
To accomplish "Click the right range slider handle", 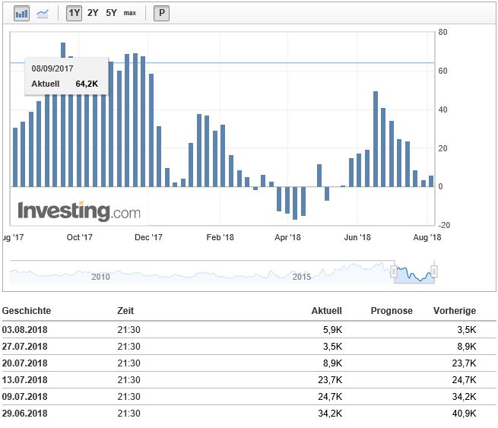I will point(434,271).
